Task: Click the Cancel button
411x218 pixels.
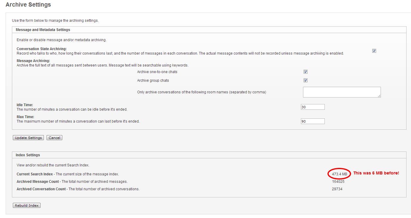Action: 54,138
